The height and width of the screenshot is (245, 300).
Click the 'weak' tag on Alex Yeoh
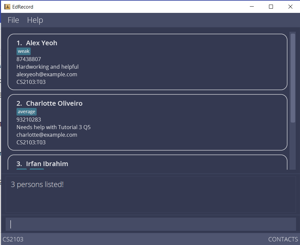pyautogui.click(x=23, y=51)
